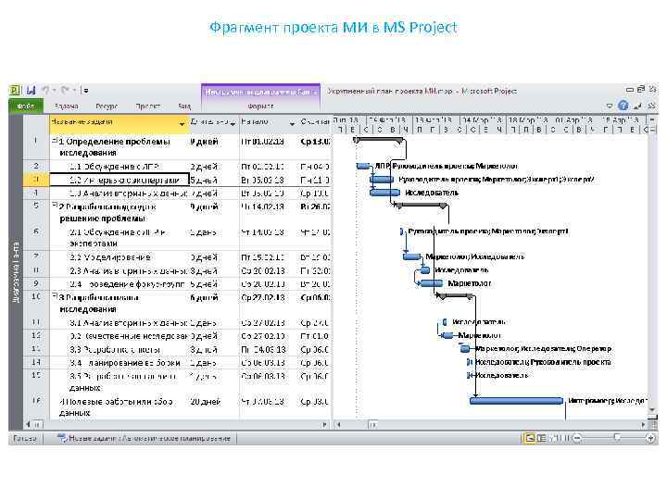Select task 3.4 Планирование выборки

pos(125,363)
